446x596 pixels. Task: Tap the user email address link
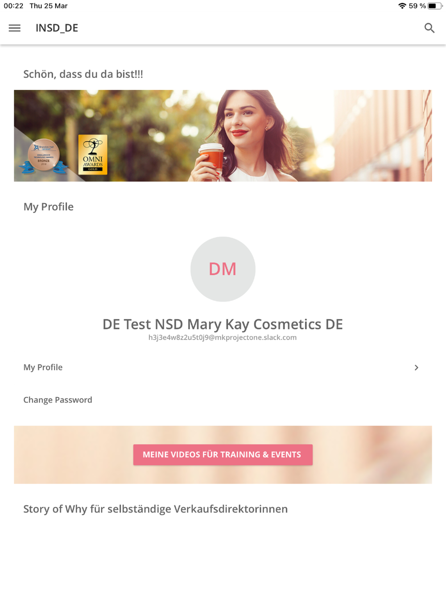point(223,337)
